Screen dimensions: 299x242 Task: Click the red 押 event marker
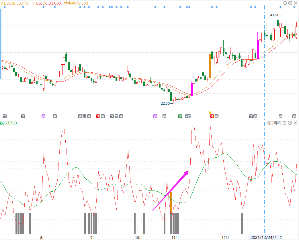tap(212, 116)
